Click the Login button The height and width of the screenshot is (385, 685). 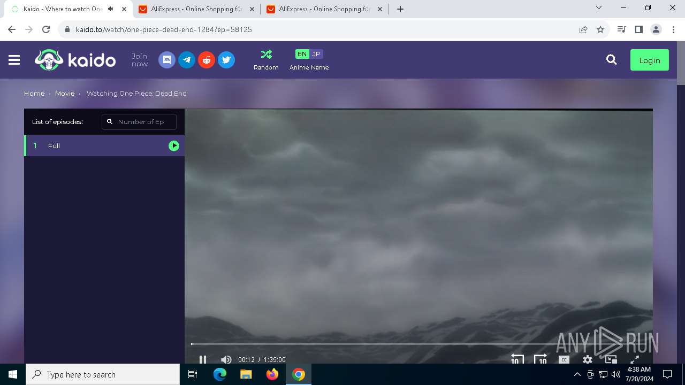pyautogui.click(x=650, y=60)
